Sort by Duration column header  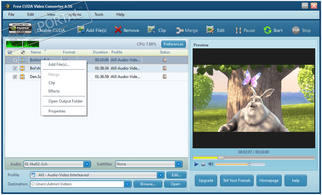coord(100,52)
